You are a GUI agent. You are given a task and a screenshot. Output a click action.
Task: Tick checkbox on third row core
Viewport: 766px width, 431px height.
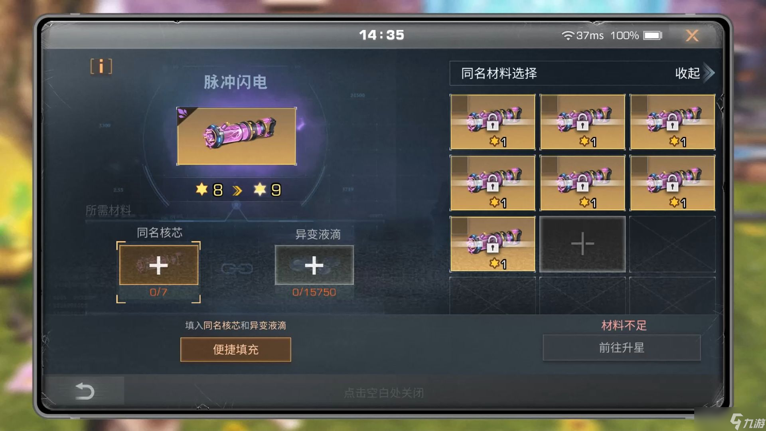point(460,226)
